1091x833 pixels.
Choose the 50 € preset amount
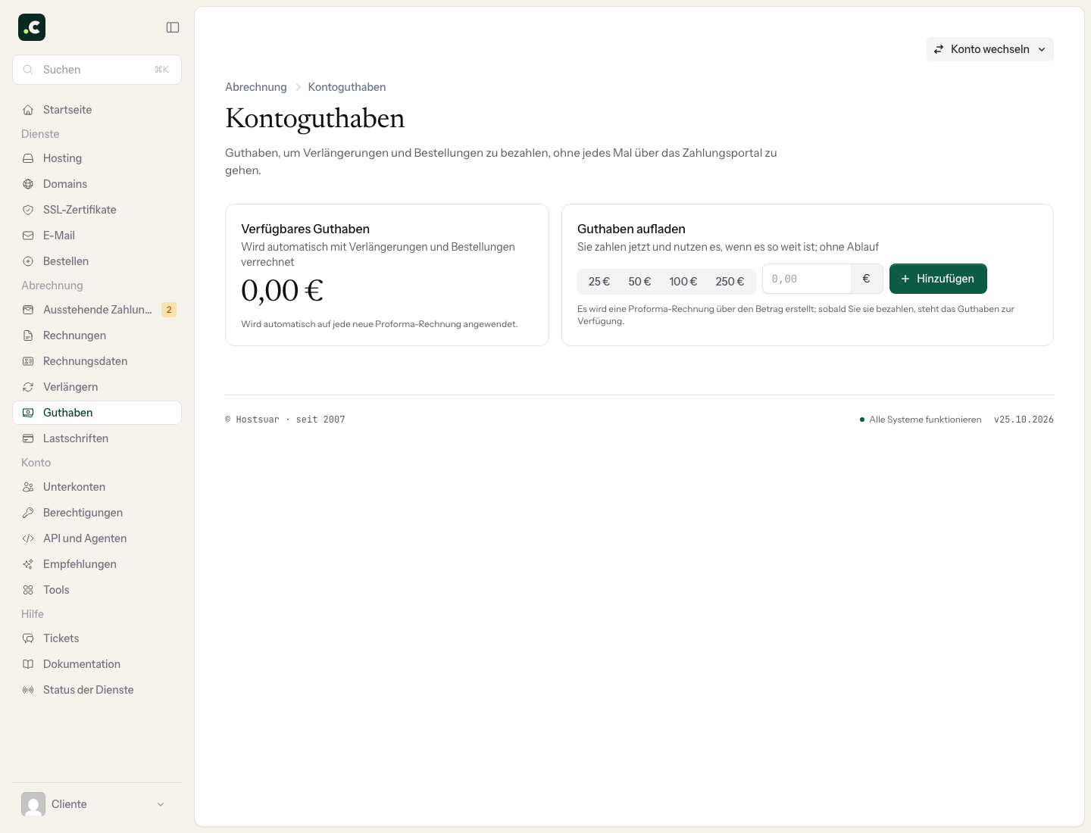[639, 282]
